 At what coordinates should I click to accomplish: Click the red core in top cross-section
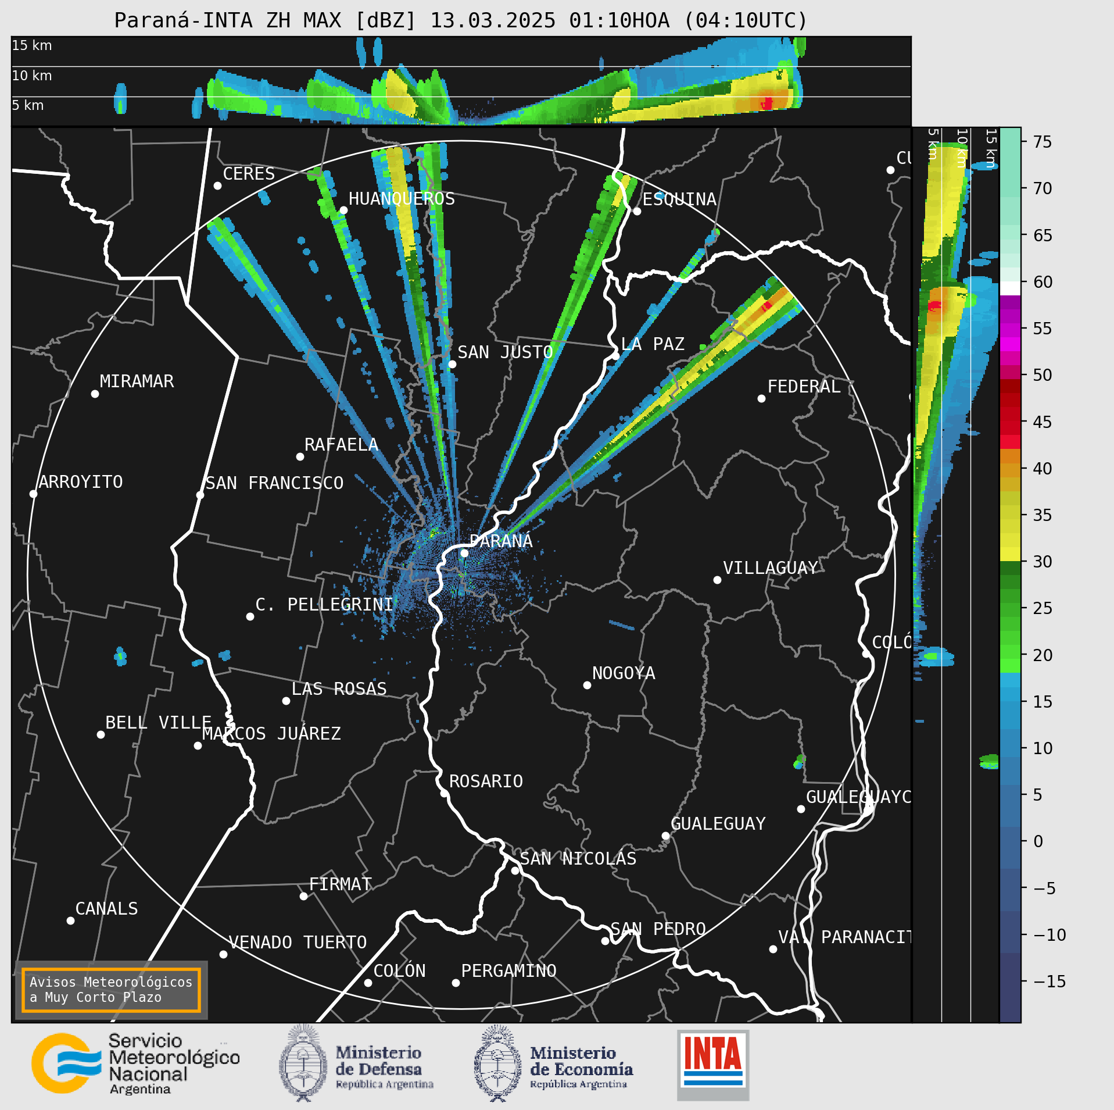point(767,103)
